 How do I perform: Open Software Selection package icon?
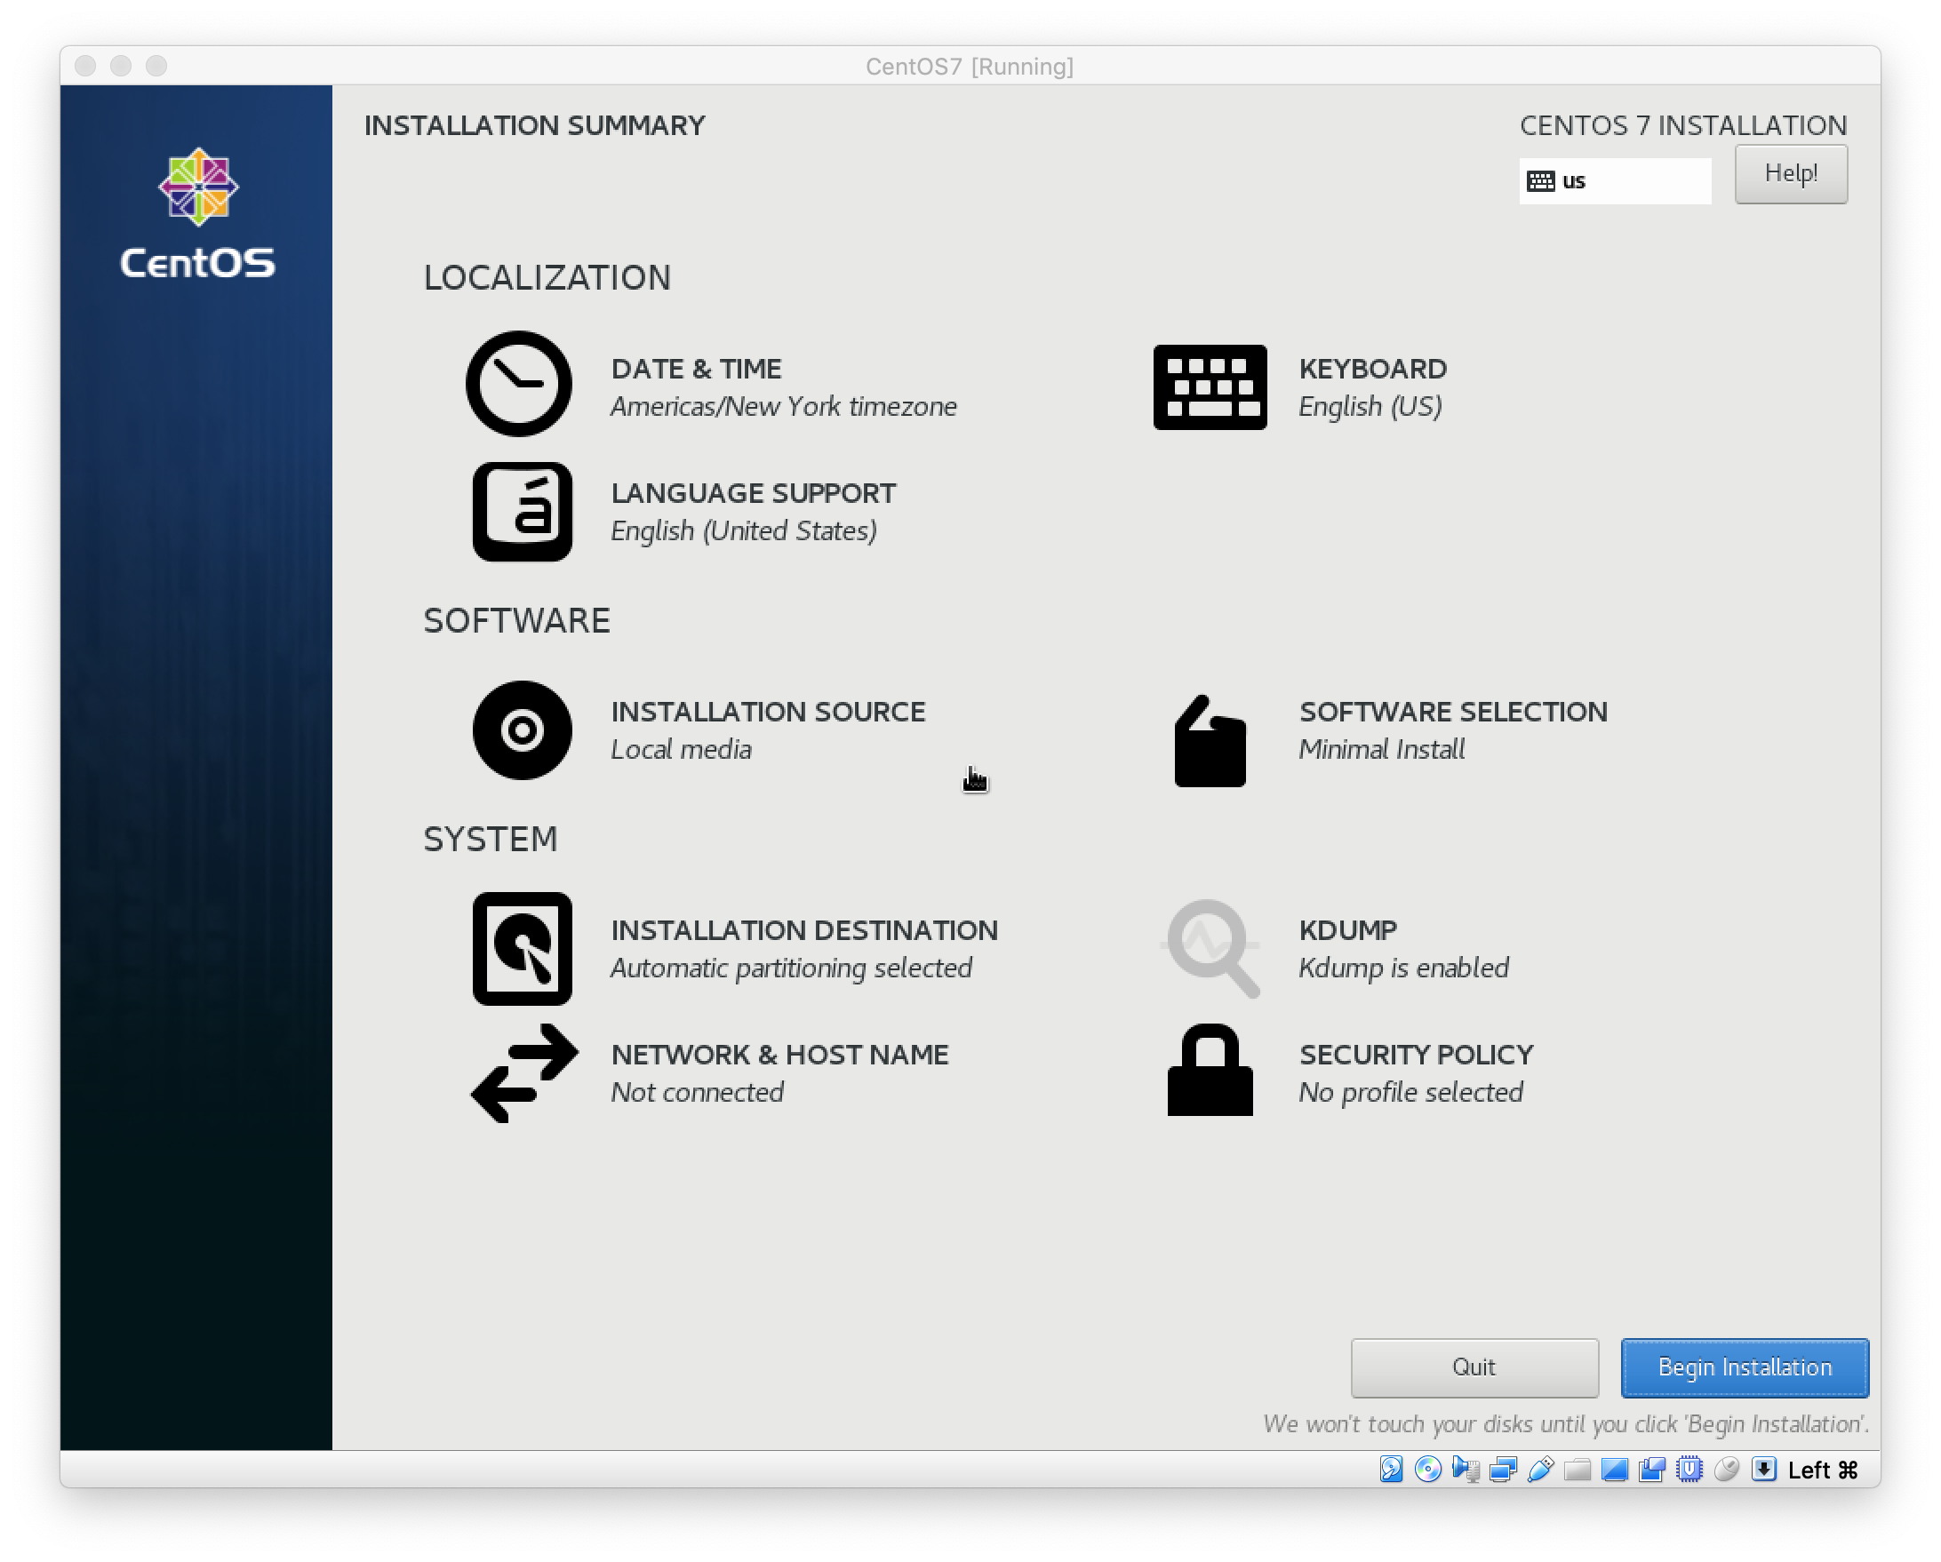(x=1209, y=742)
